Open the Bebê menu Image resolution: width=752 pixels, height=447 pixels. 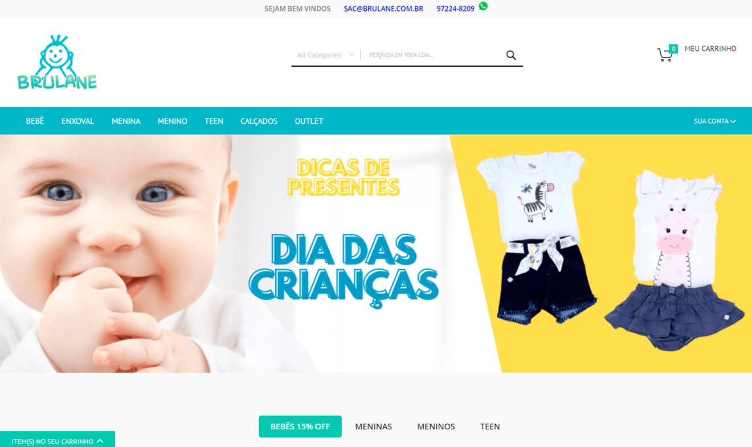click(x=35, y=121)
